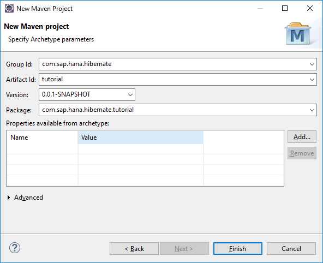Open the Version dropdown arrow
This screenshot has width=323, height=263.
[130, 95]
